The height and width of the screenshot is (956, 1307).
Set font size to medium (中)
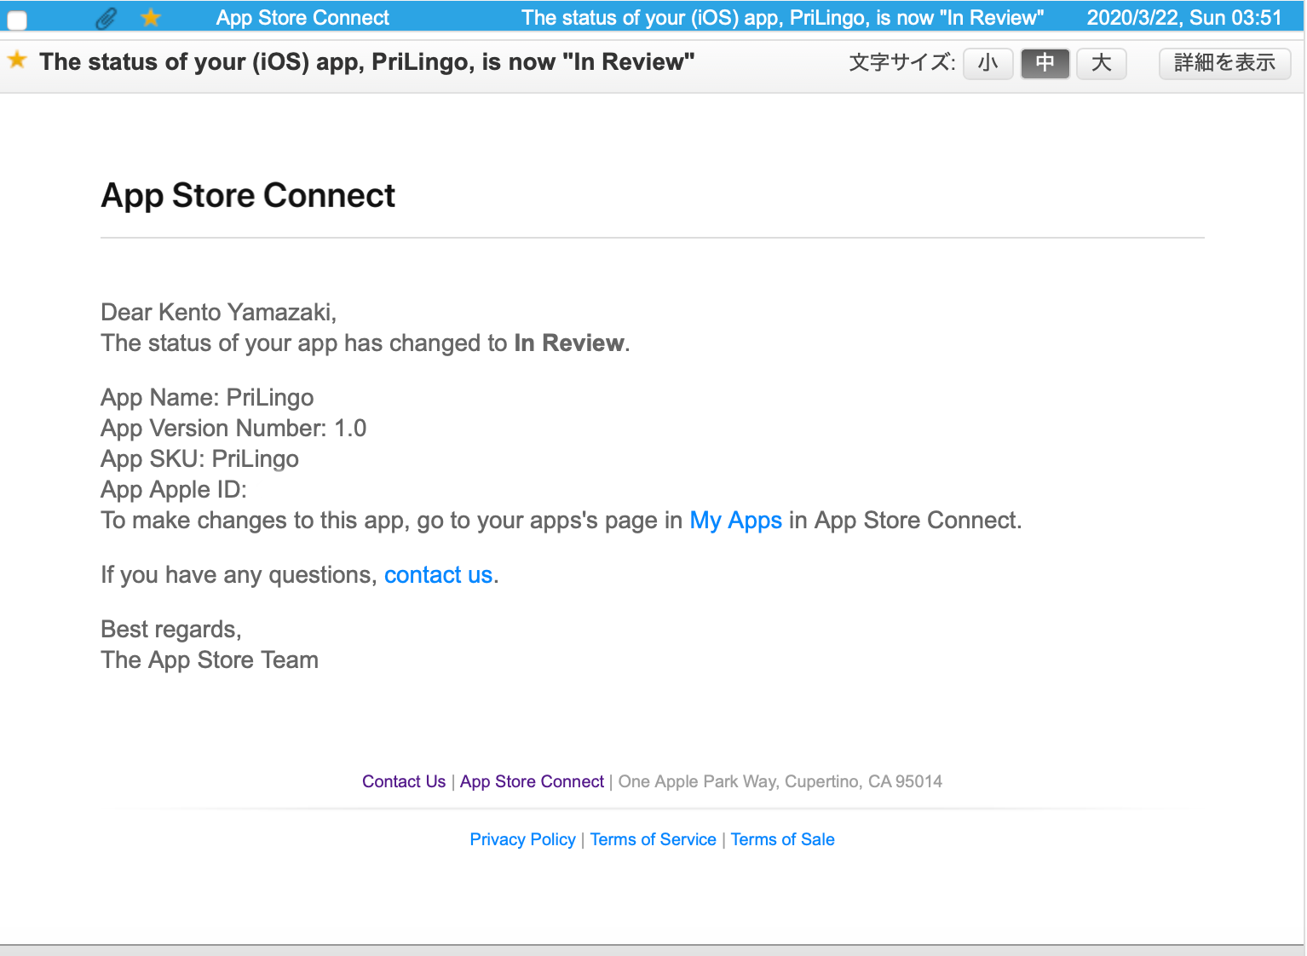1045,63
